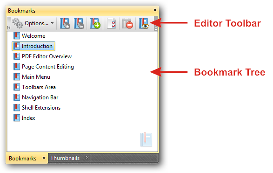The width and height of the screenshot is (273, 173).
Task: Expand the toolbar overflow chevron
Action: 156,29
